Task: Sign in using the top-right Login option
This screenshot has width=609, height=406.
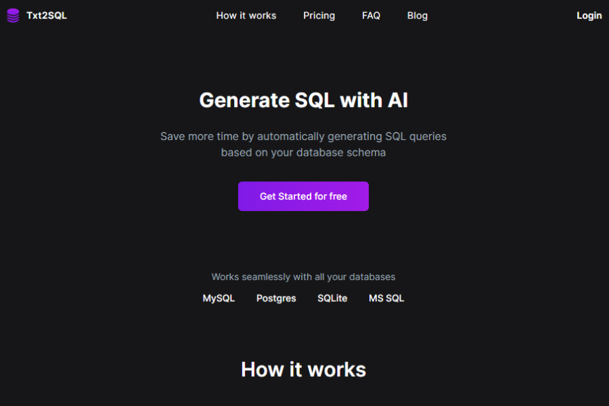Action: tap(589, 15)
